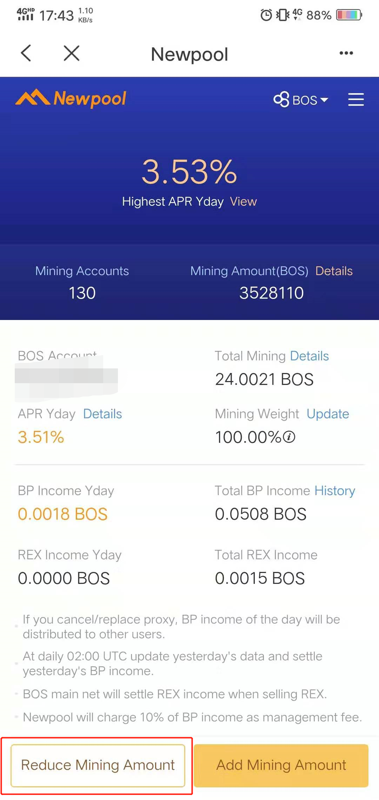This screenshot has height=800, width=379.
Task: Open the three-dot more options menu
Action: (x=346, y=53)
